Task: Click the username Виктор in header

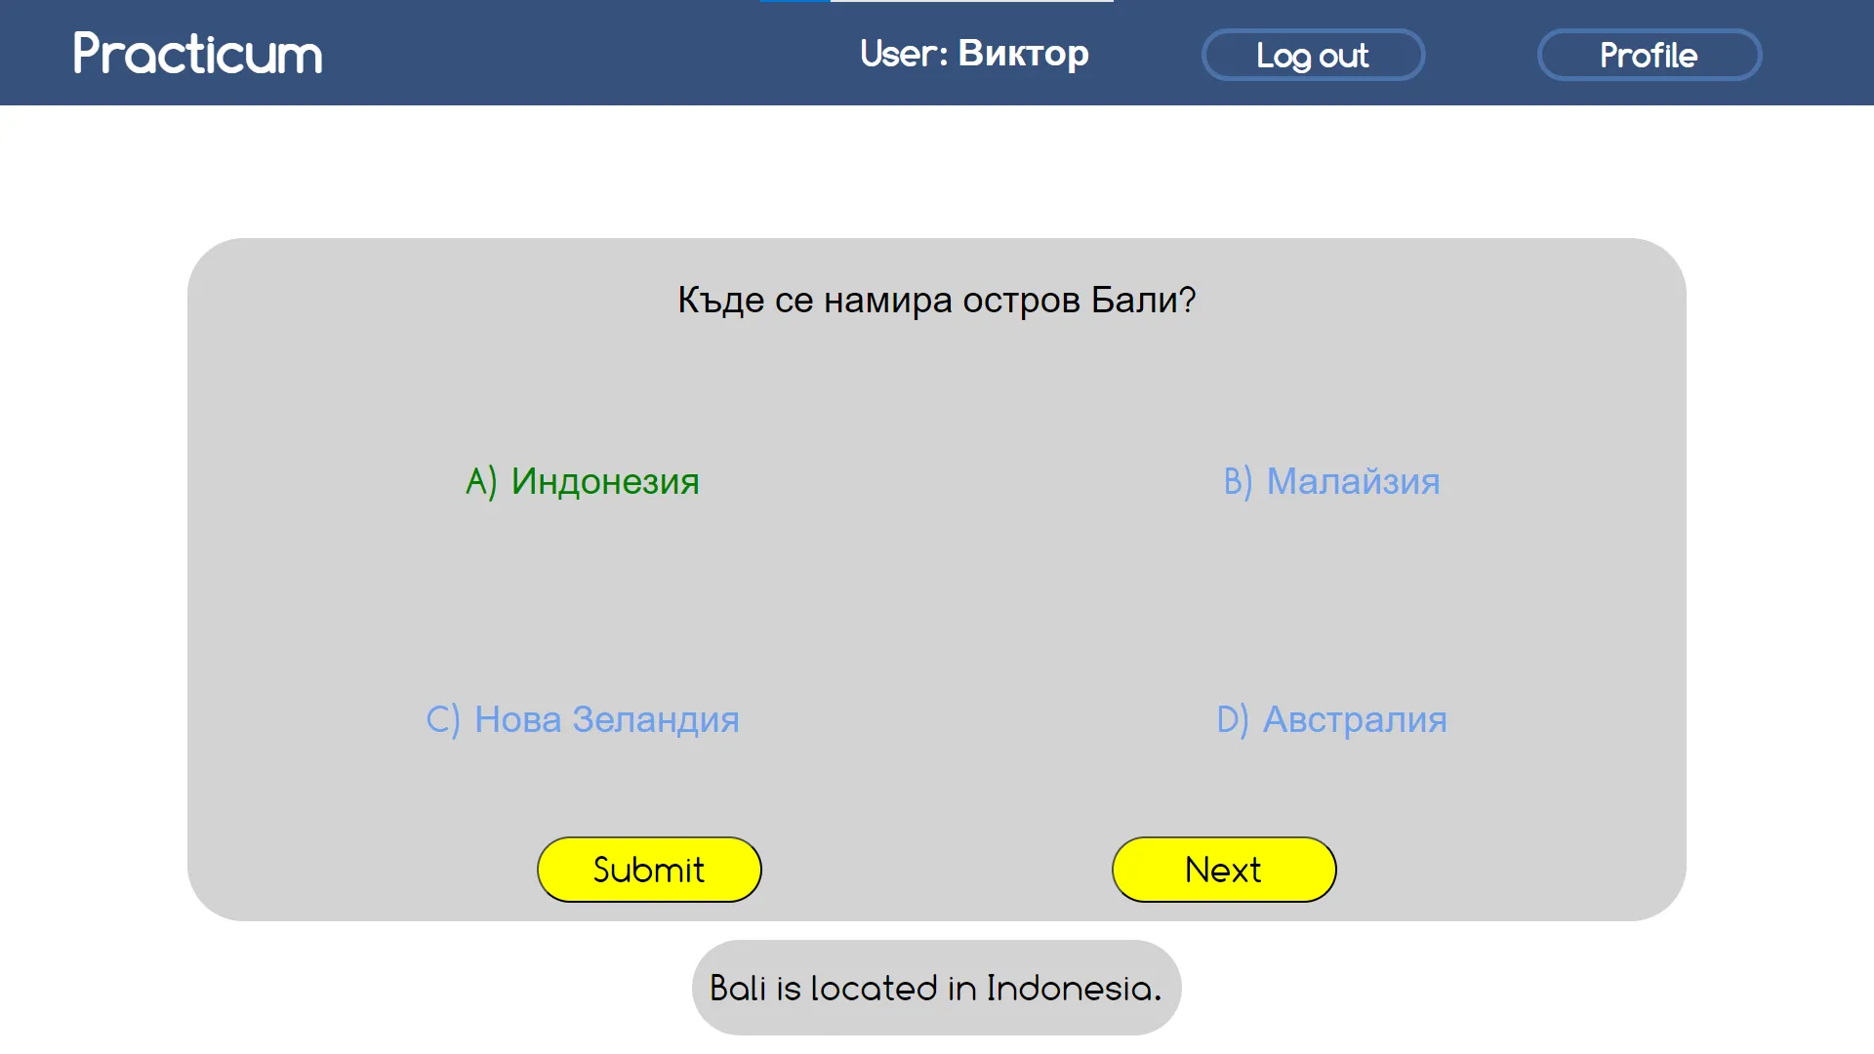Action: [x=1023, y=54]
